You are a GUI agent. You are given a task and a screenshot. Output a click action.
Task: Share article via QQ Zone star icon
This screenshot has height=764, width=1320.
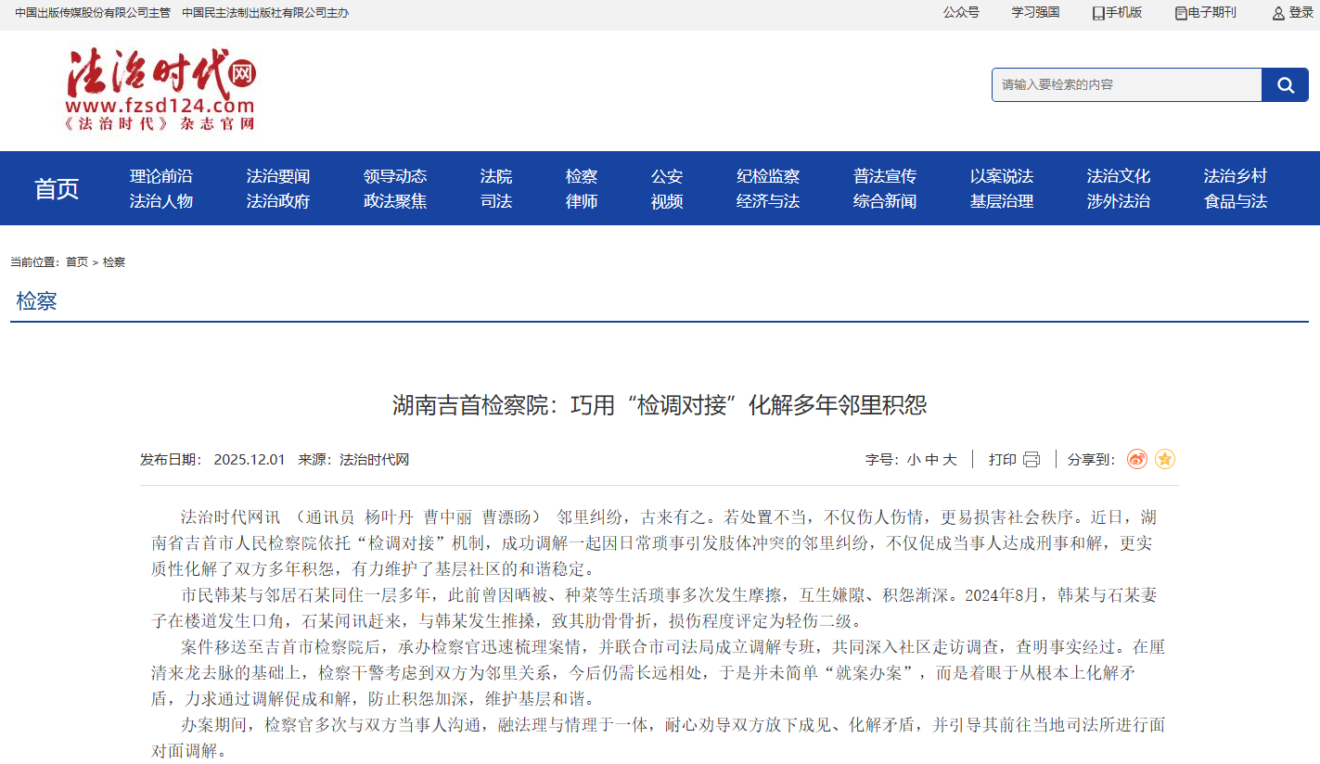[1165, 459]
